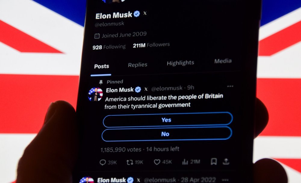This screenshot has height=183, width=301.
Task: Open the Media tab
Action: [x=223, y=61]
